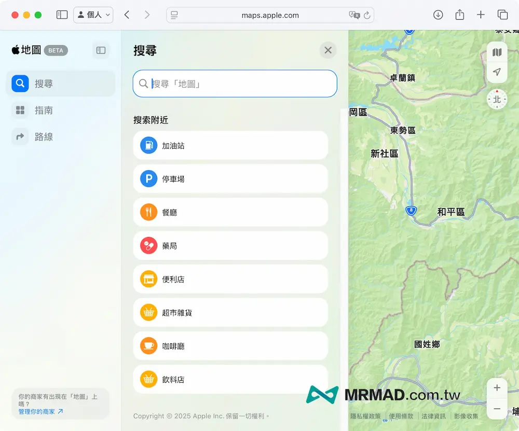This screenshot has width=519, height=431.
Task: Toggle Safari's sidebar button
Action: (62, 15)
